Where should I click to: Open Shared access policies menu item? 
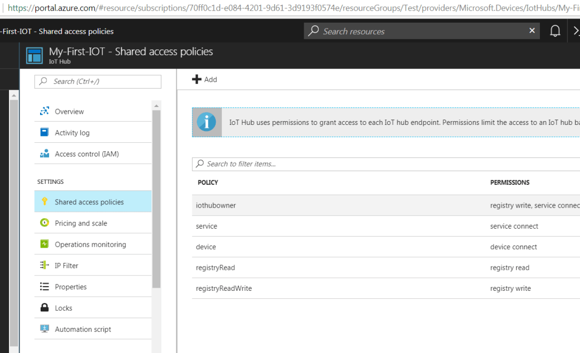[x=89, y=202]
